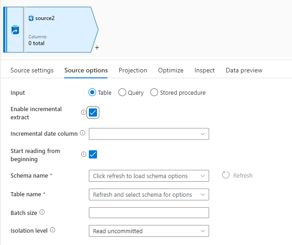Click the '0 total' columns count

[x=36, y=43]
